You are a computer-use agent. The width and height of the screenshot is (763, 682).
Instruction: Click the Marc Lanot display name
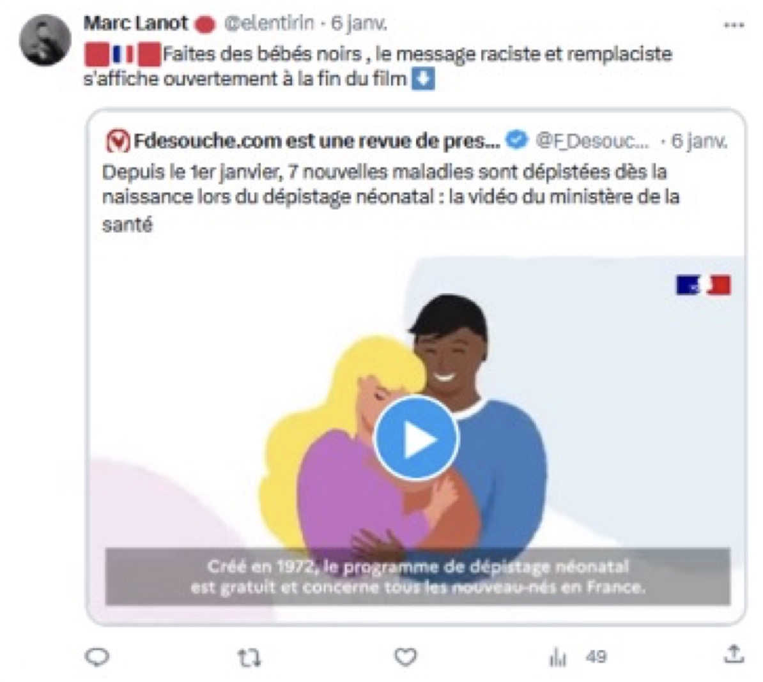coord(135,23)
